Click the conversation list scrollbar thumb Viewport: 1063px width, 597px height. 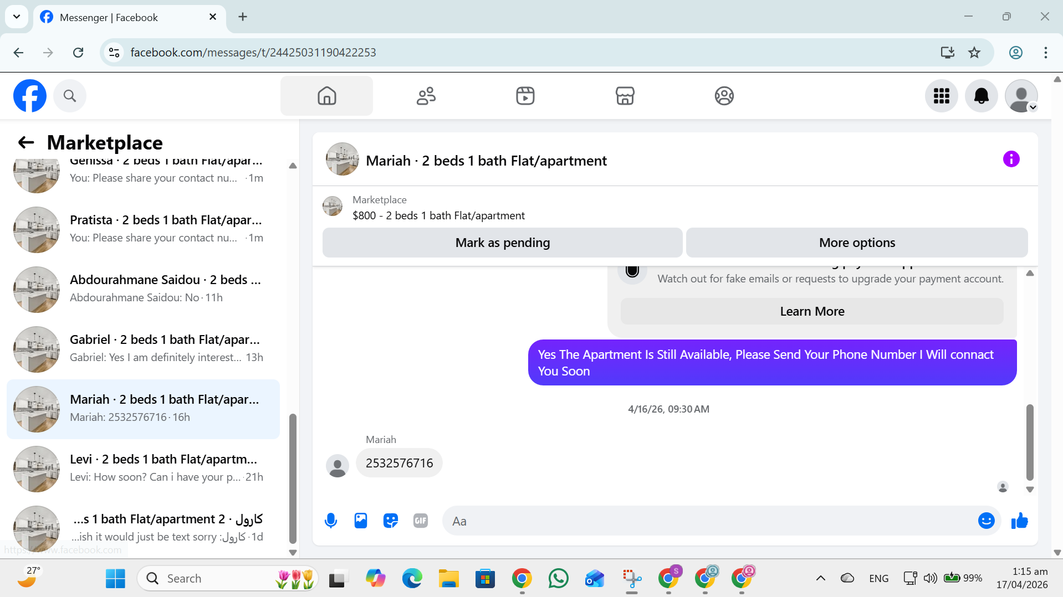(293, 478)
